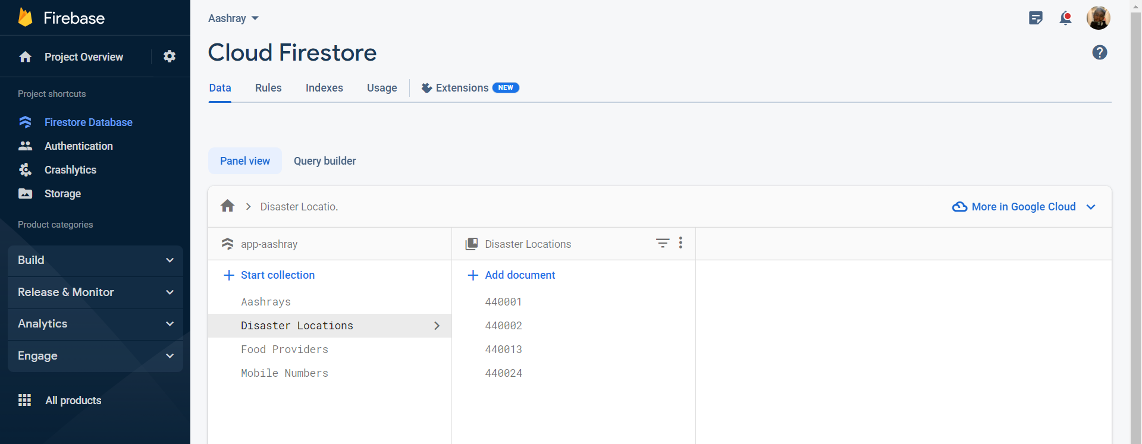Screen dimensions: 1142x444
Task: Open the release notes icon in header
Action: pos(1036,18)
